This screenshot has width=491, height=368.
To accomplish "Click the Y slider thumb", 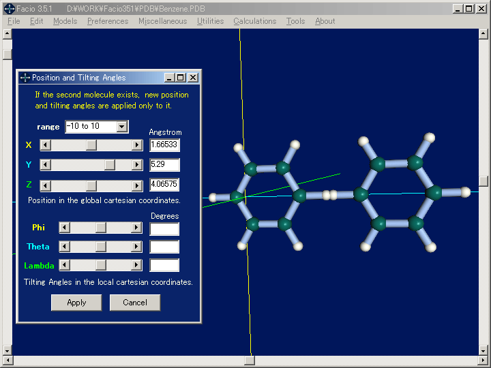I will (x=110, y=165).
